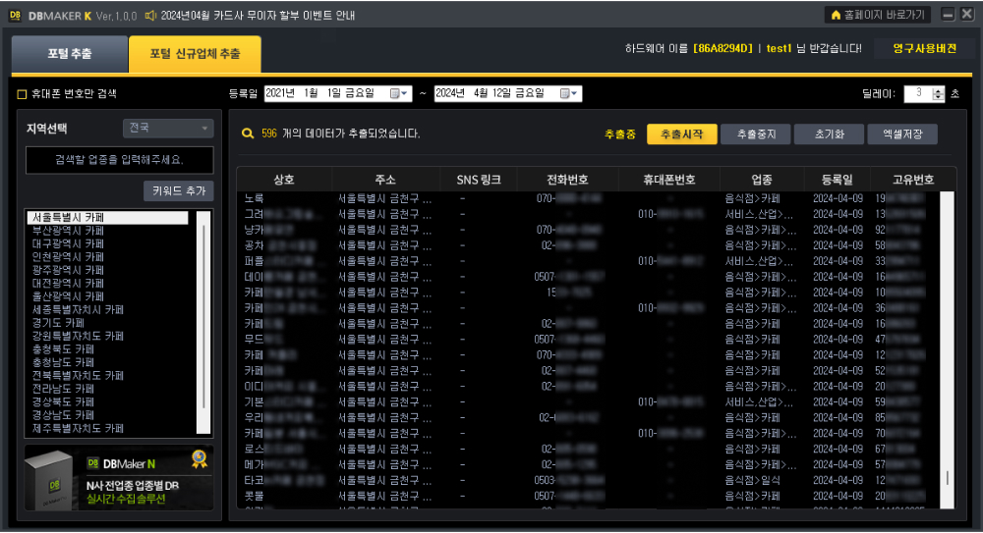This screenshot has width=983, height=533.
Task: Expand the 전국 region dropdown
Action: pyautogui.click(x=167, y=129)
